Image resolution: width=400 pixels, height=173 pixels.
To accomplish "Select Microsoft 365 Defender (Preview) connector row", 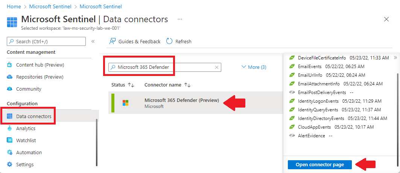I will [195, 103].
